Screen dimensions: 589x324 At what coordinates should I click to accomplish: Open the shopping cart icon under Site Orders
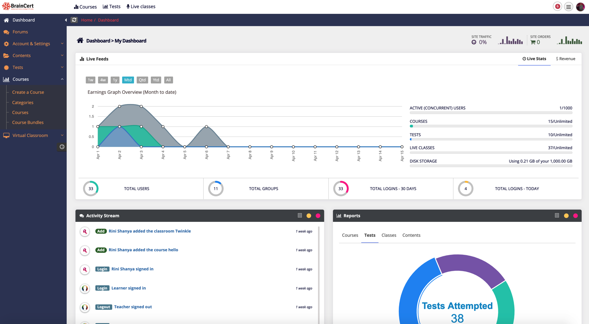click(533, 43)
